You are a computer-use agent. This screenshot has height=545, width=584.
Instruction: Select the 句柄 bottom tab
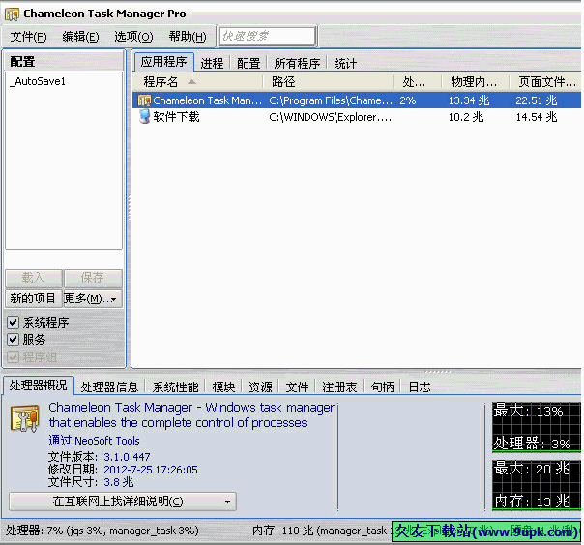tap(382, 387)
